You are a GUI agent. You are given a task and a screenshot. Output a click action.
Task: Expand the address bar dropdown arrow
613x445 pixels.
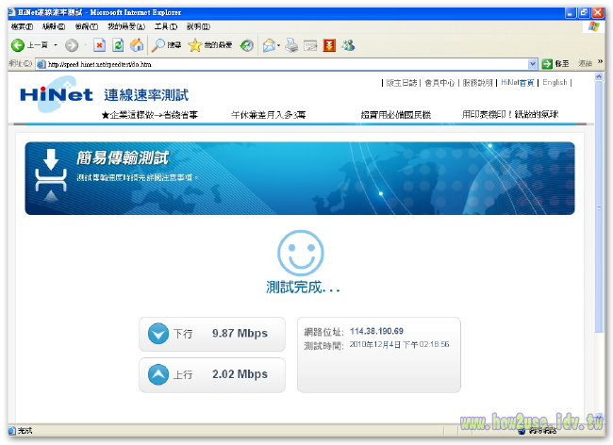(x=533, y=64)
